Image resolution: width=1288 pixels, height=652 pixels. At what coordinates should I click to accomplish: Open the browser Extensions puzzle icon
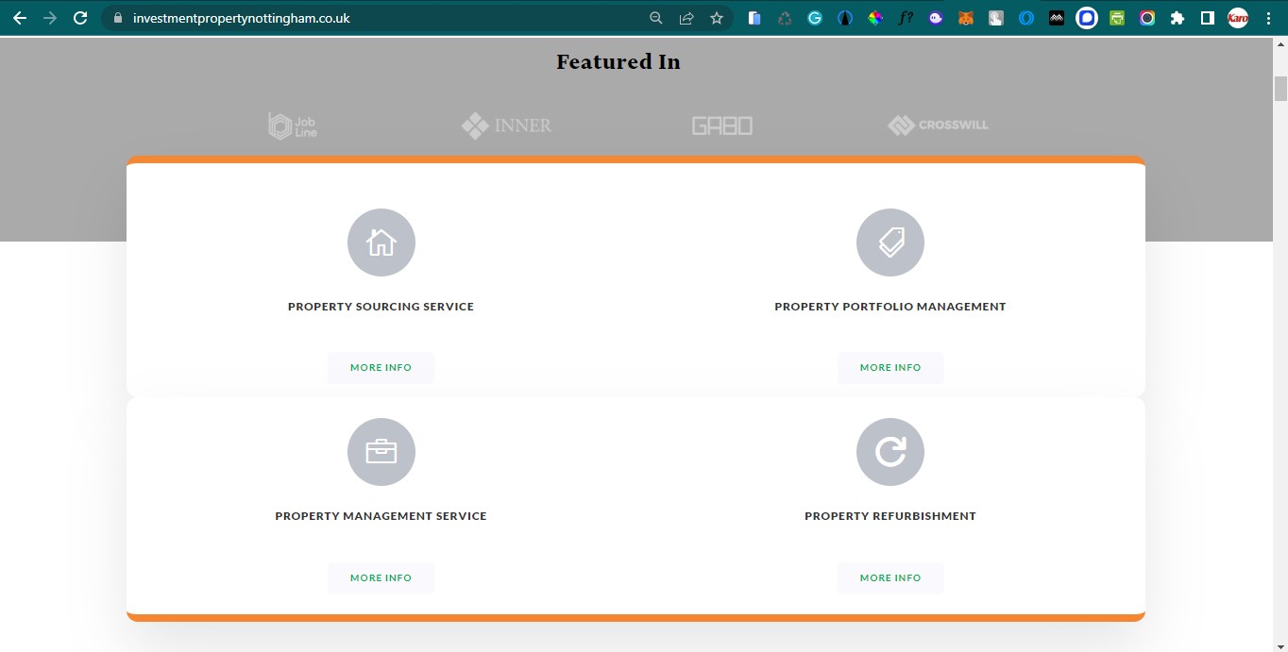point(1178,17)
